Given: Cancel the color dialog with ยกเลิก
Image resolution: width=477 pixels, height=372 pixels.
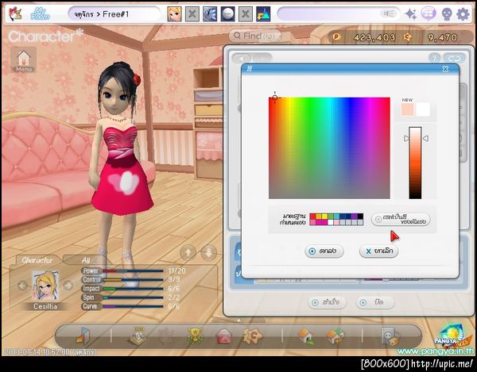Looking at the screenshot, I should [x=378, y=251].
